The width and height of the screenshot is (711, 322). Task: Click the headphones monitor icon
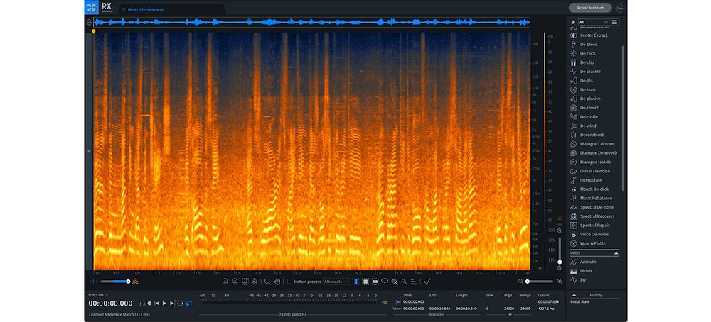(x=142, y=303)
